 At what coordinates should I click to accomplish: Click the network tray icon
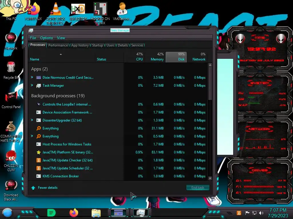click(x=254, y=213)
